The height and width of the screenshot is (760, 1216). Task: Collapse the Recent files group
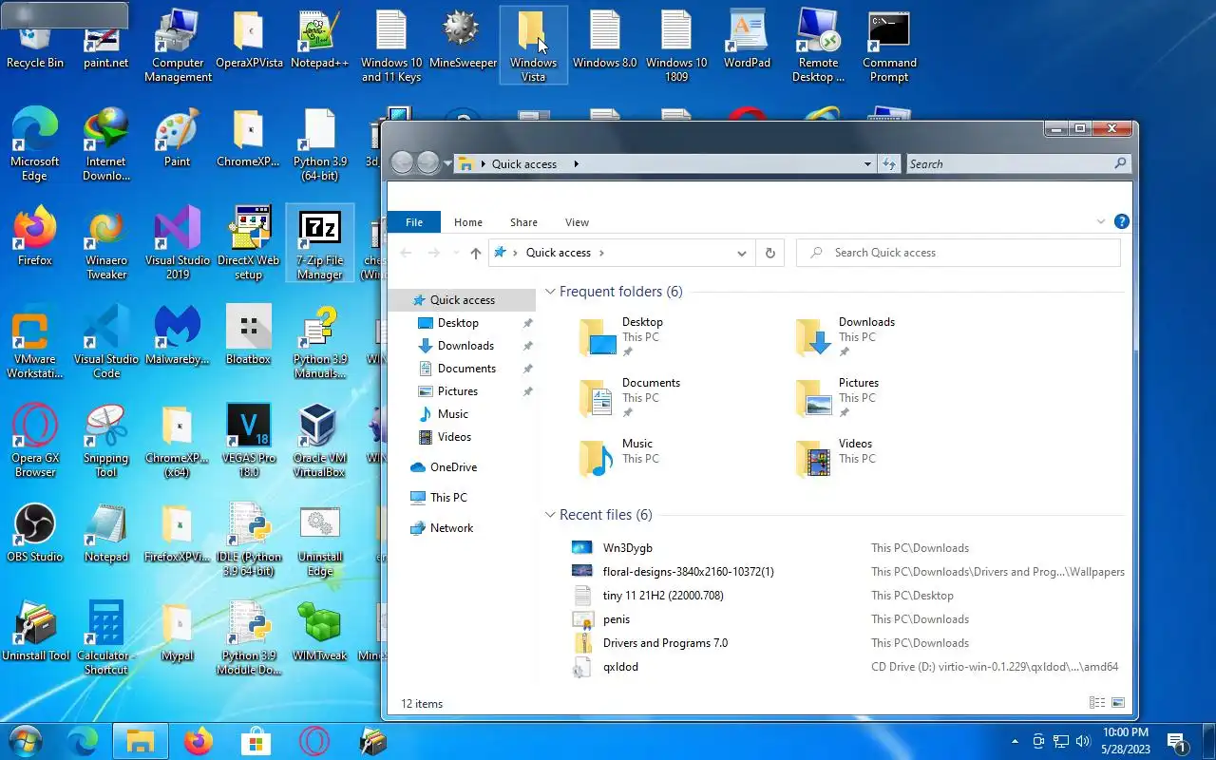[550, 515]
